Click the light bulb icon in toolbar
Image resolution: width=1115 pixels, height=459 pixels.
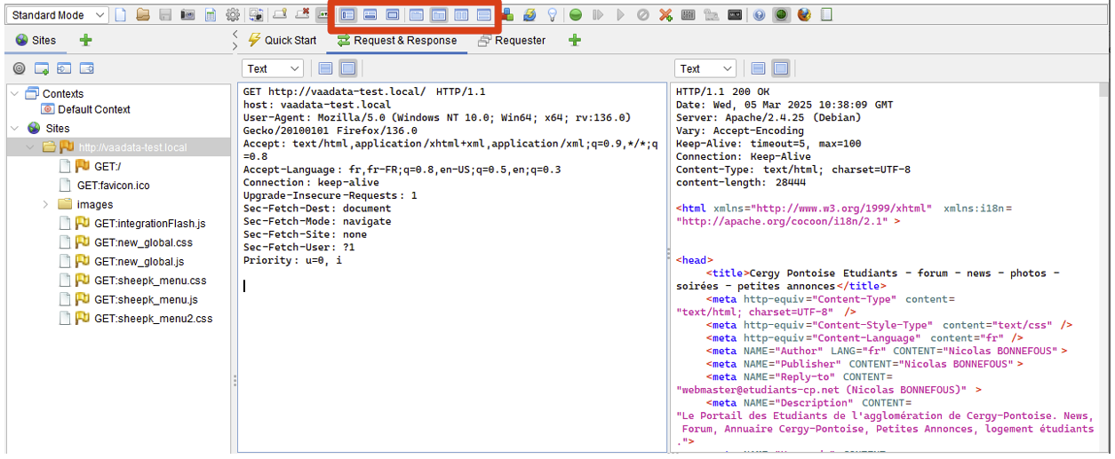(553, 15)
